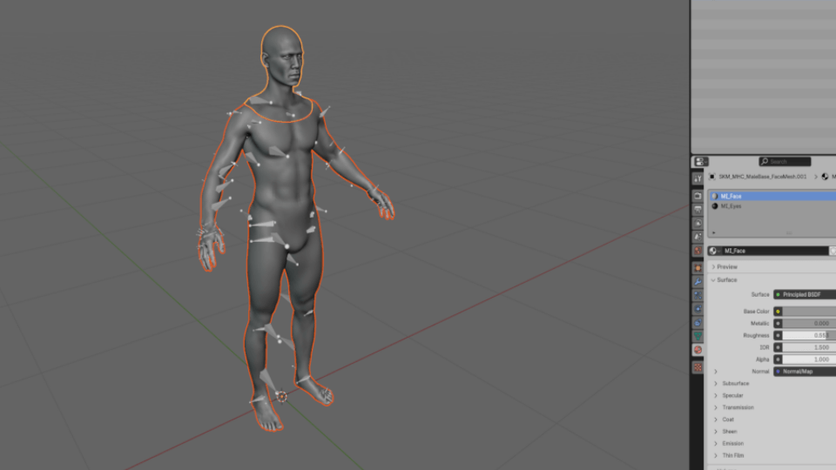Expand the Subsurface section

click(x=734, y=384)
